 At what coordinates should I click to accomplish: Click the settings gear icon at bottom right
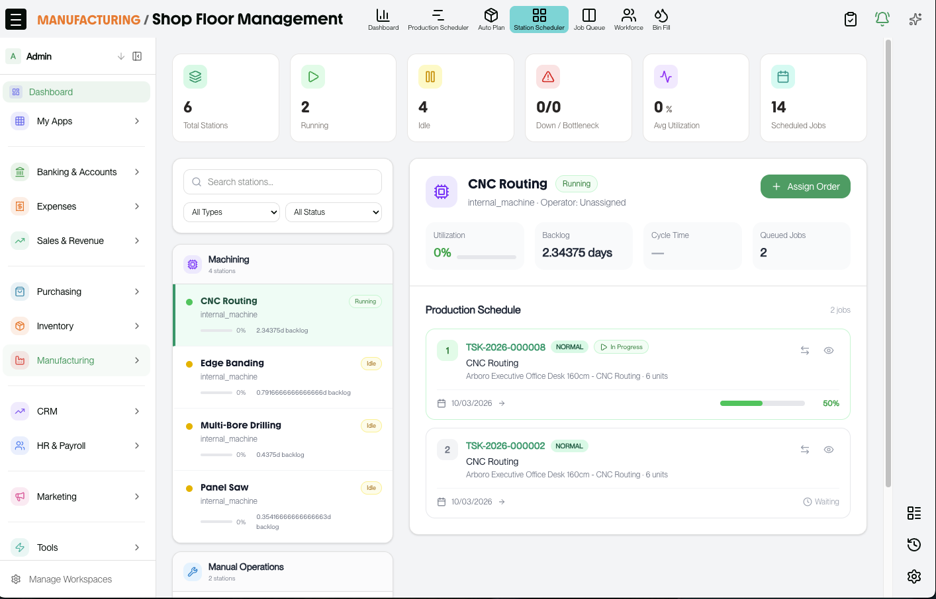click(x=914, y=577)
